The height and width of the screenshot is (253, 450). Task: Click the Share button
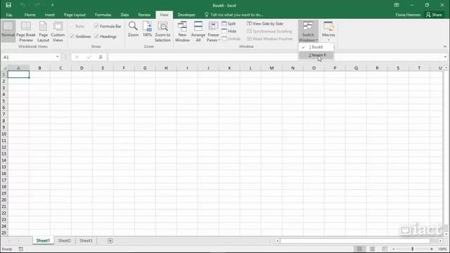(434, 15)
